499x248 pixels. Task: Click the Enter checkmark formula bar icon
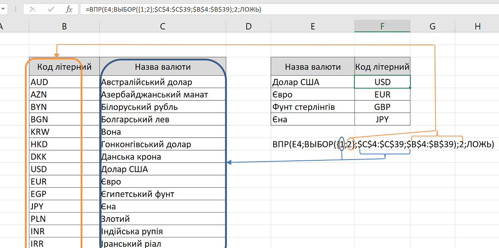tap(52, 9)
